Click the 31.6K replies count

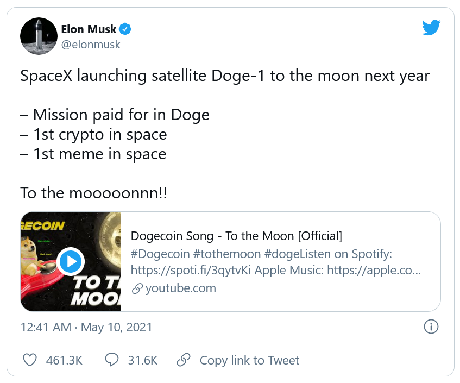point(142,360)
